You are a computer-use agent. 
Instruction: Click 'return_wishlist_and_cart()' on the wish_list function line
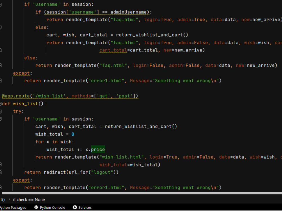click(141, 127)
